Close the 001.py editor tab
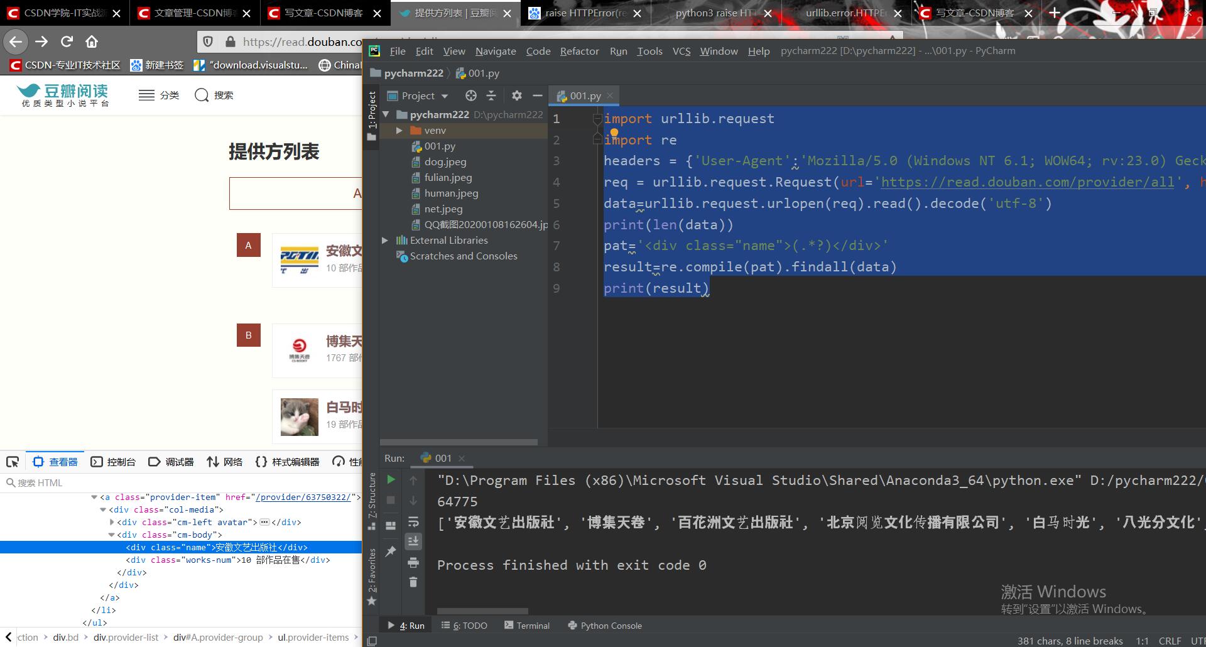The image size is (1206, 647). (610, 96)
